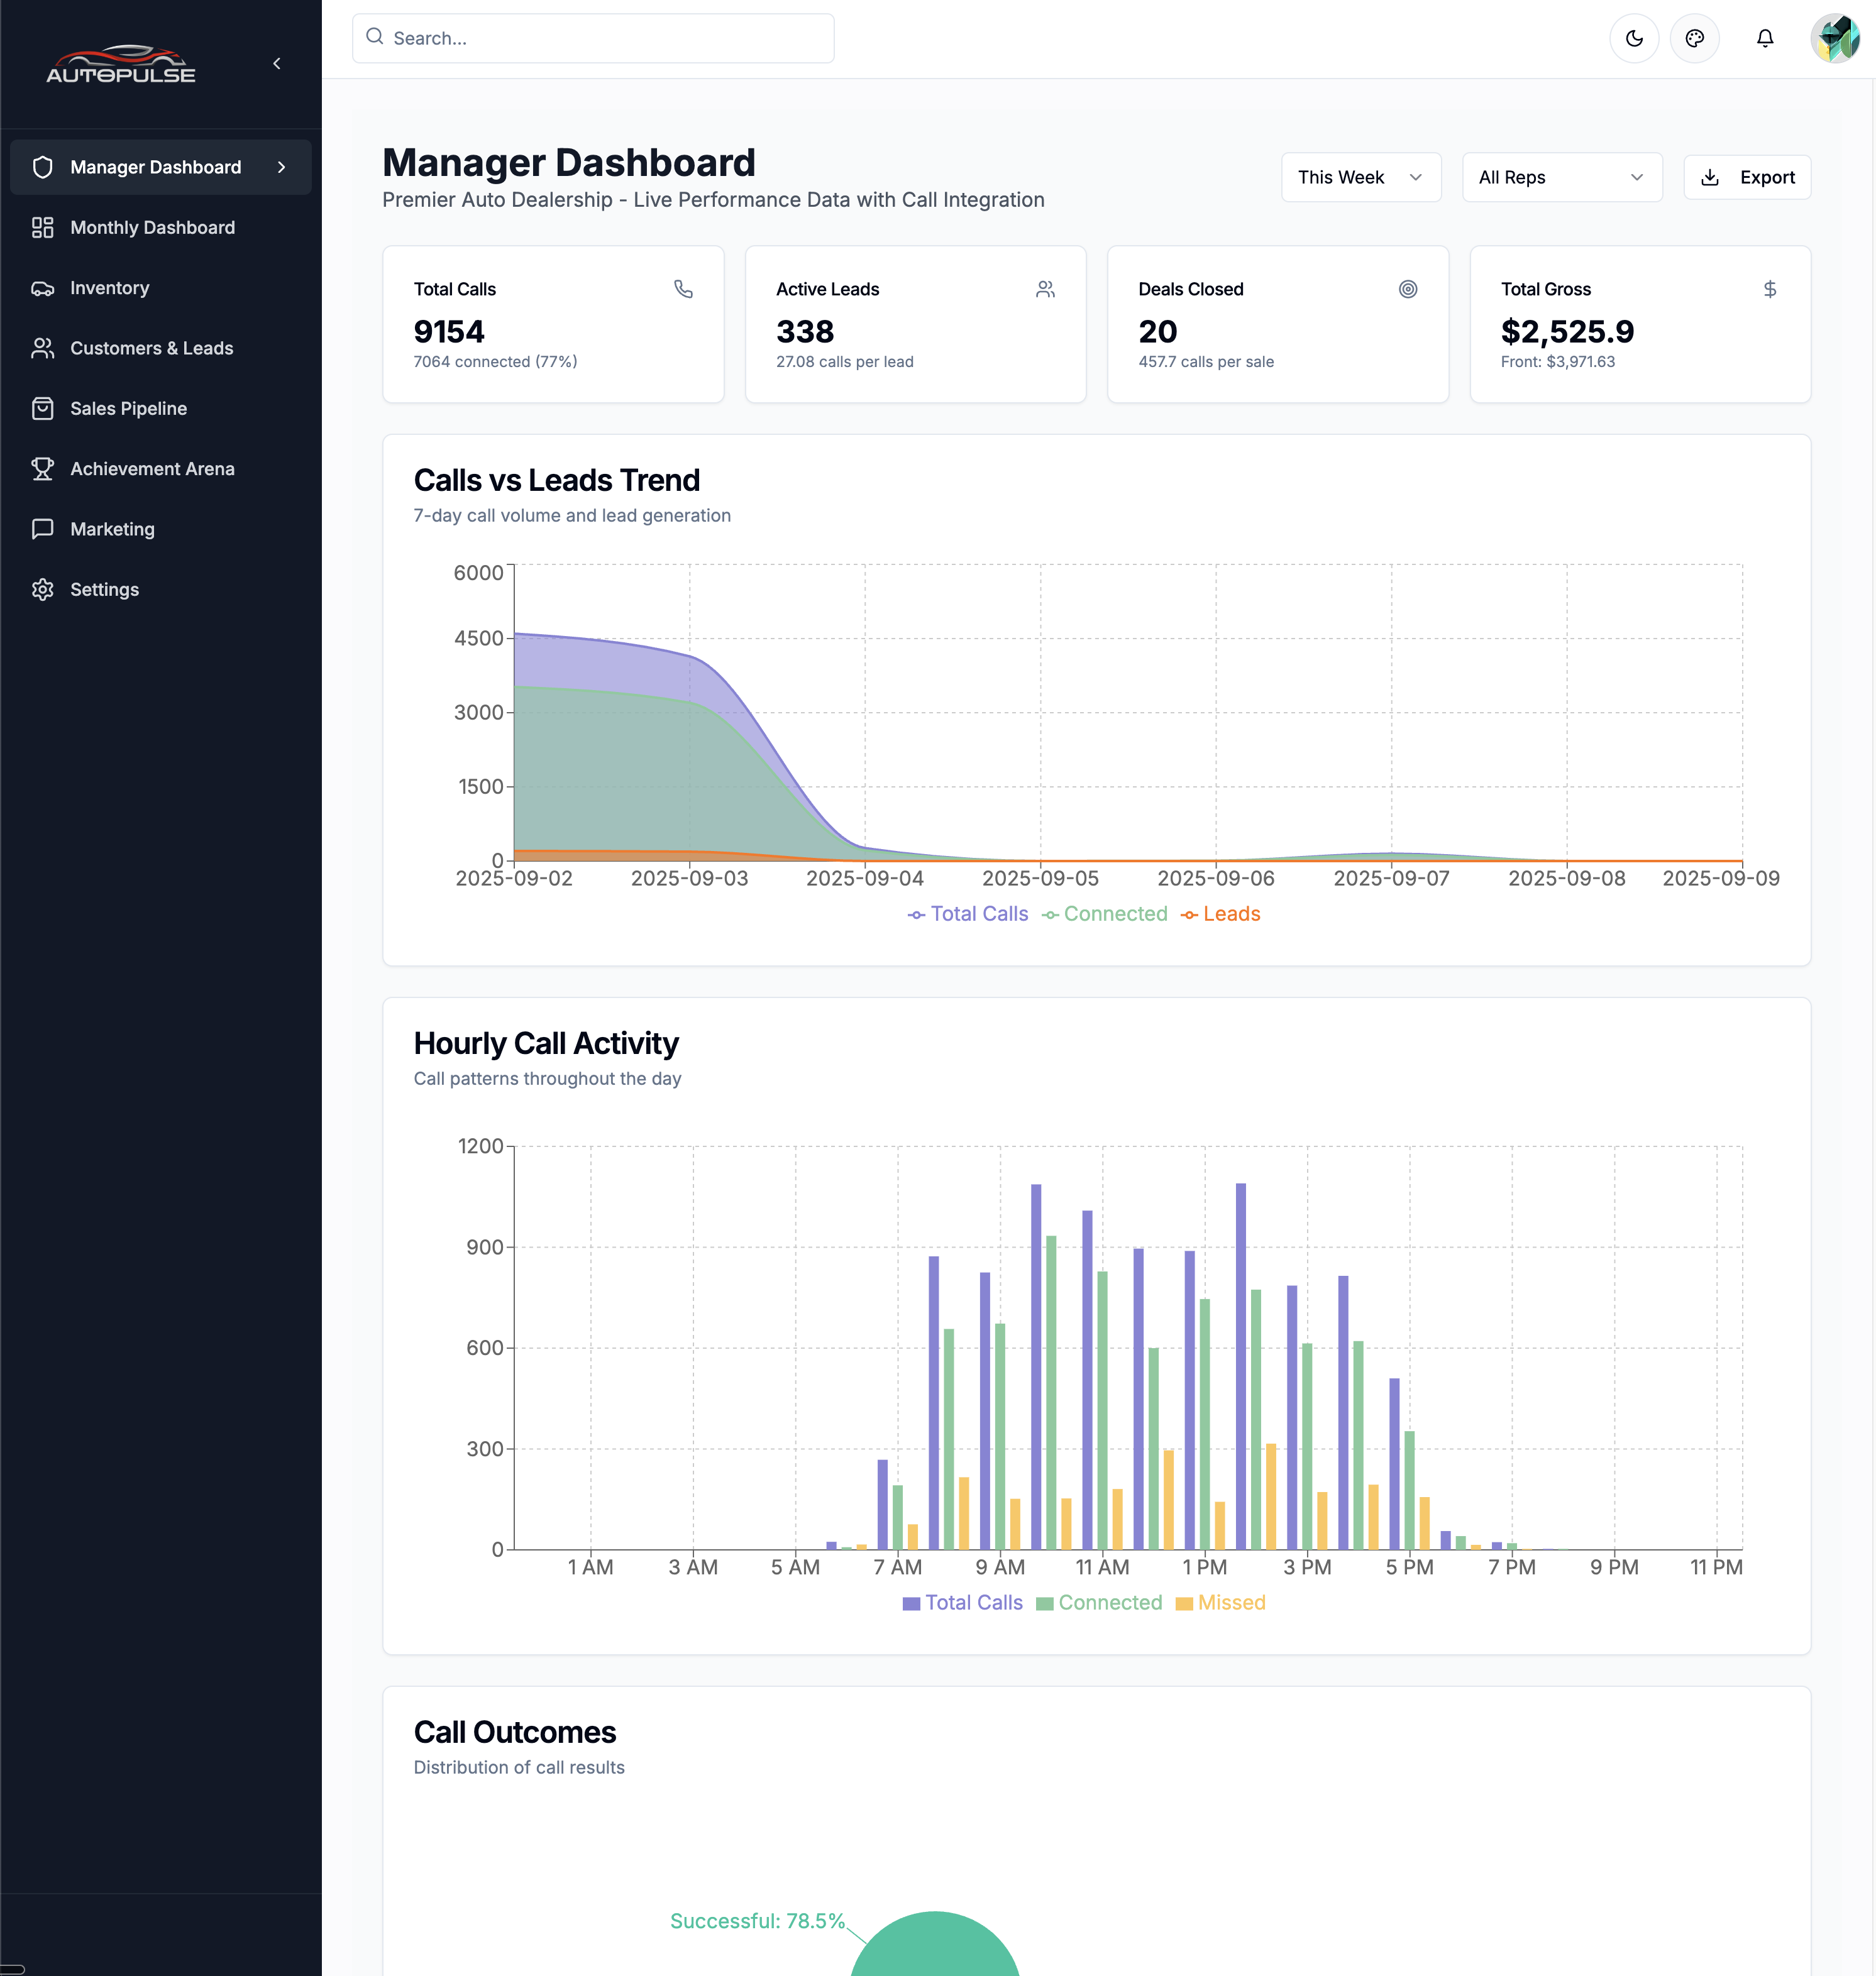Switch to the Monthly Dashboard view

click(x=152, y=228)
